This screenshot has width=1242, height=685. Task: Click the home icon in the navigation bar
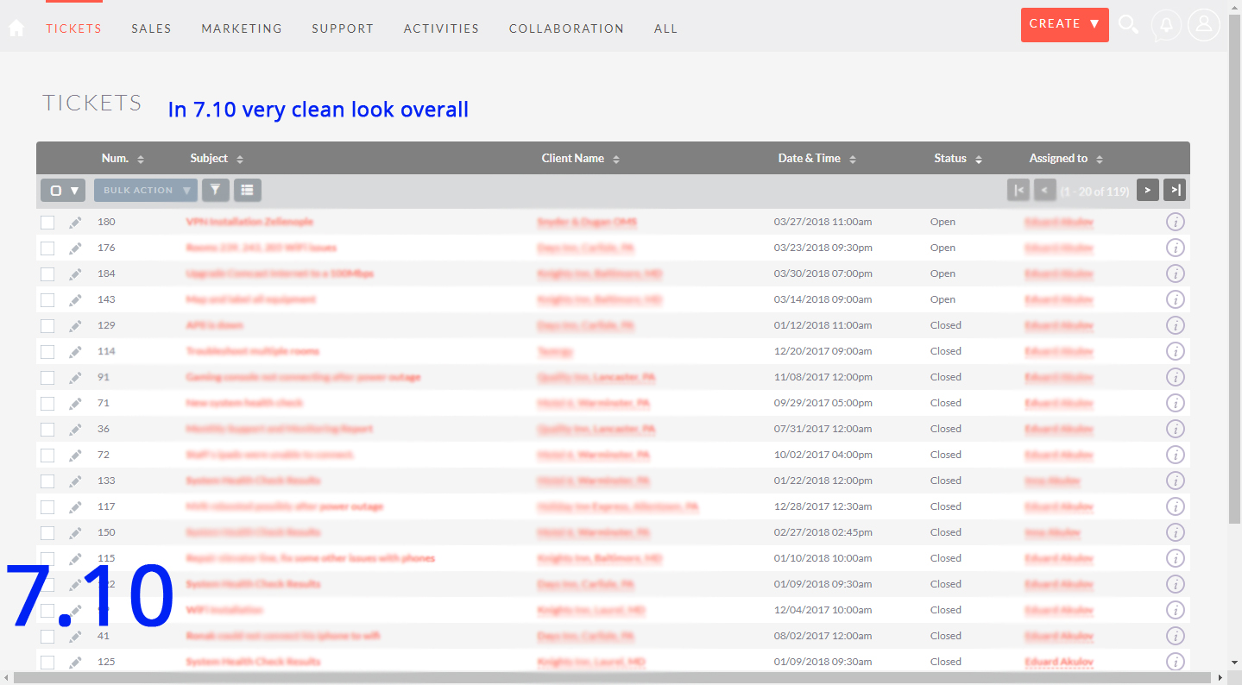[x=16, y=28]
